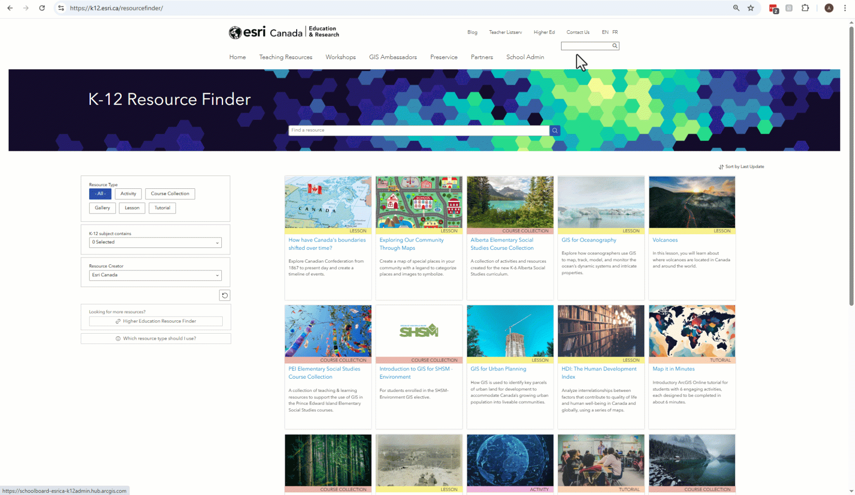Click the browser forward arrow

[26, 8]
